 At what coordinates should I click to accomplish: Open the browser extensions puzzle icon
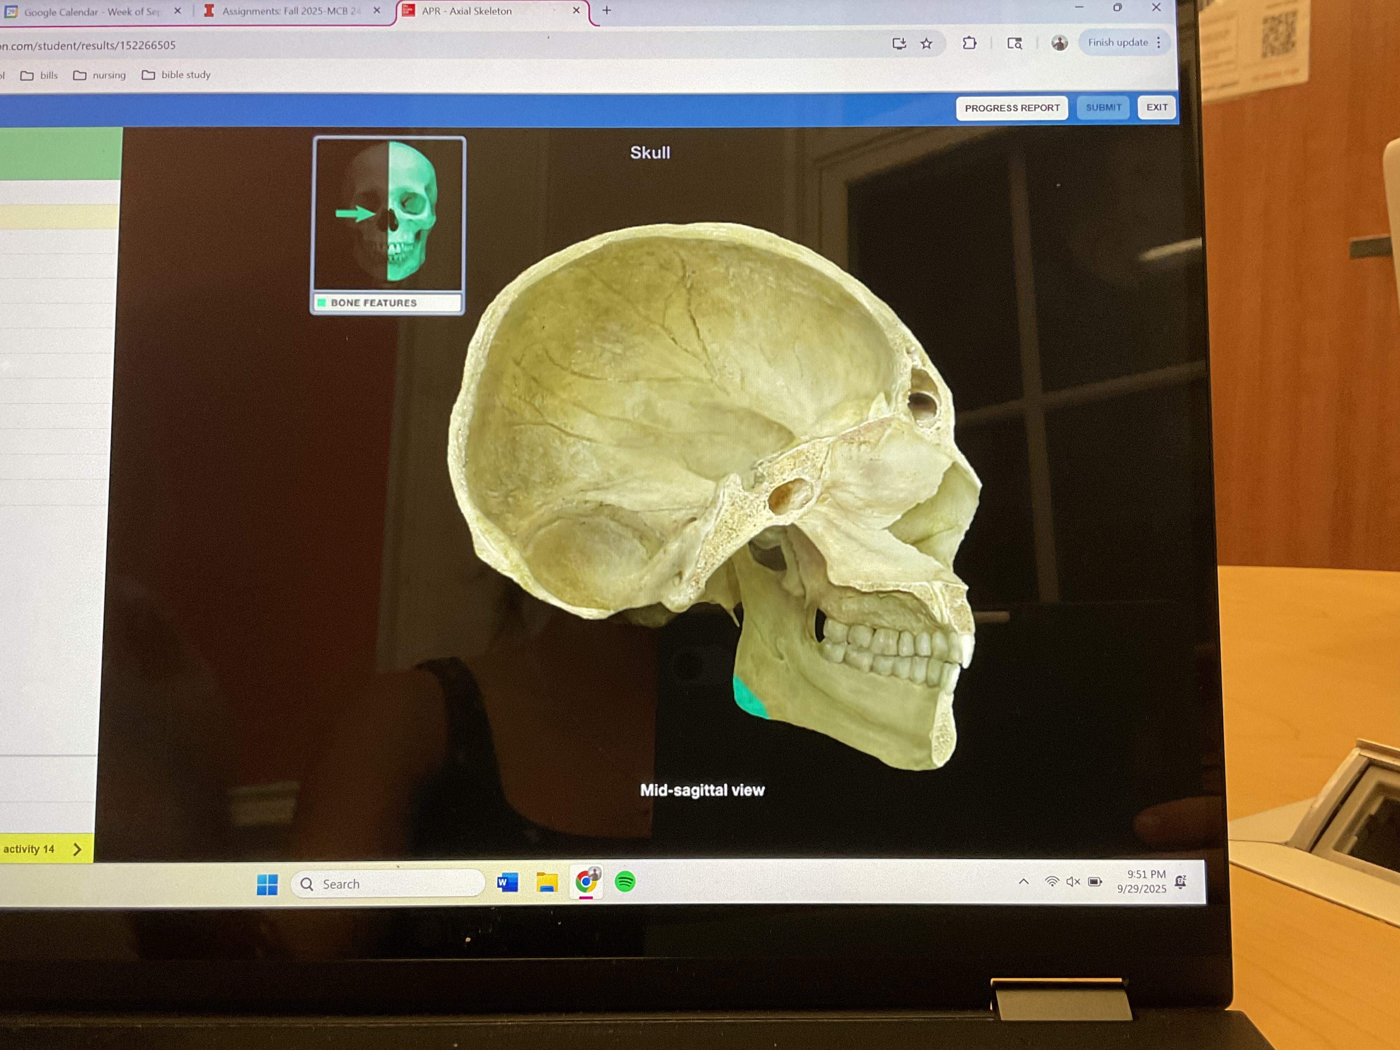(969, 43)
